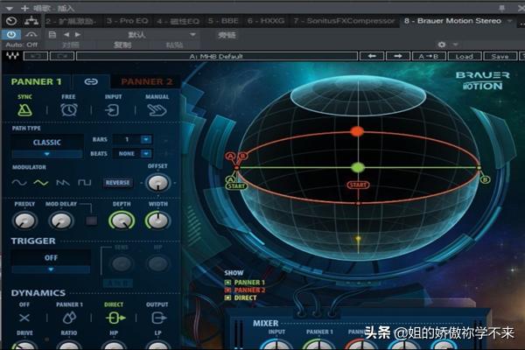This screenshot has height=350, width=525.
Task: Select the FREE clock mode icon
Action: point(68,110)
